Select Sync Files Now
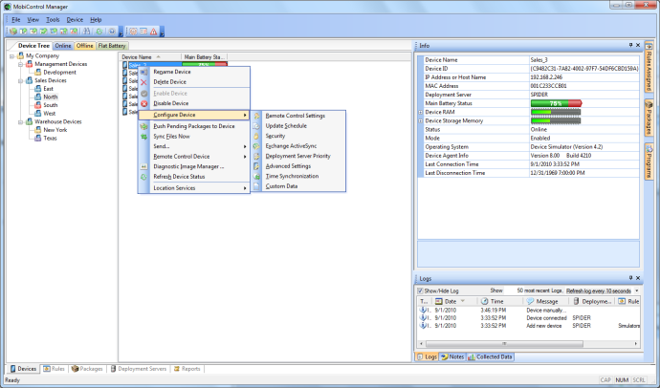660x388 pixels. 194,137
